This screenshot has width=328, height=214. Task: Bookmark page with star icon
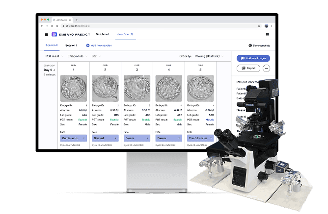tap(259, 26)
